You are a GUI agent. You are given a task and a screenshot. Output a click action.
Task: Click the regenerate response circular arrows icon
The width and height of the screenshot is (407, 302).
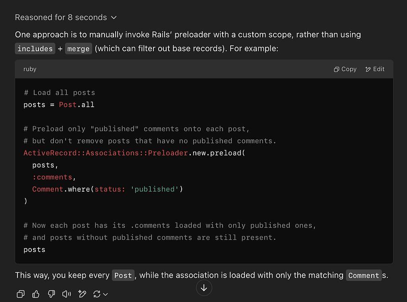pos(96,294)
